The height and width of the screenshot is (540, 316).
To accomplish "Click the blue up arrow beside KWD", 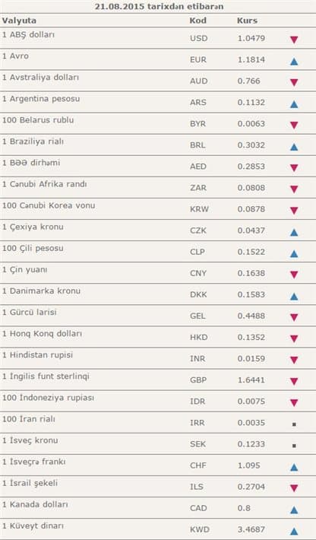I will (294, 531).
